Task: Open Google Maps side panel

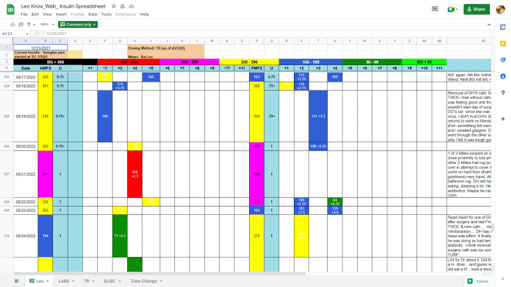Action: (x=503, y=92)
